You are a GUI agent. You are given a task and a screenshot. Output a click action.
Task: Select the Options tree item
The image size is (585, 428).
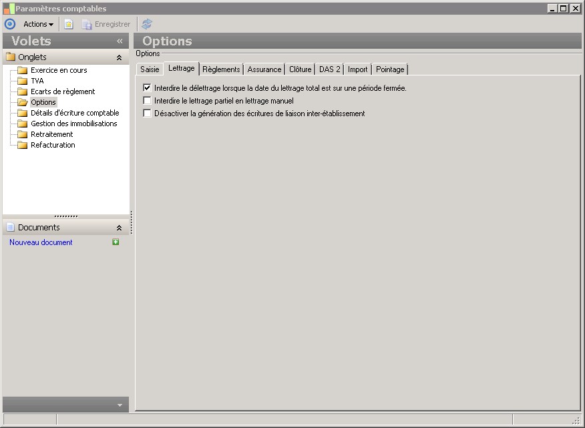pos(43,102)
